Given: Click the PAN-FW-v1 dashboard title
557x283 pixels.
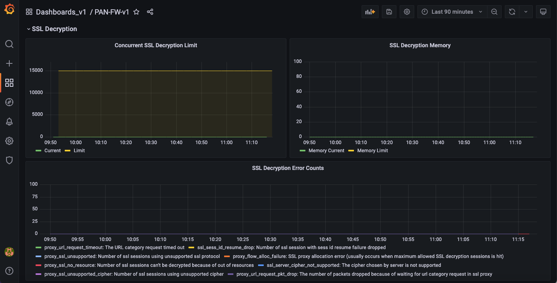Looking at the screenshot, I should pyautogui.click(x=112, y=12).
